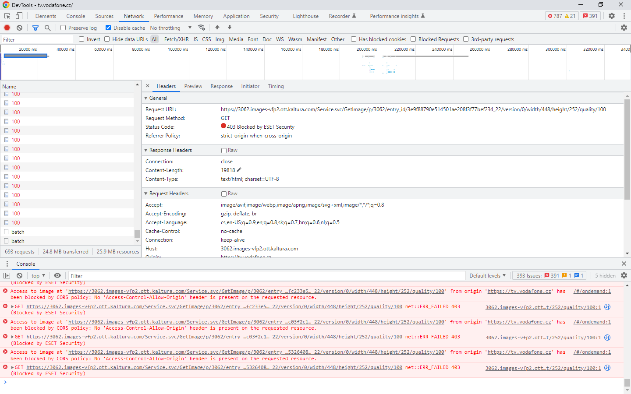Expand the 5326408 GET error message
The image size is (631, 394).
click(12, 368)
